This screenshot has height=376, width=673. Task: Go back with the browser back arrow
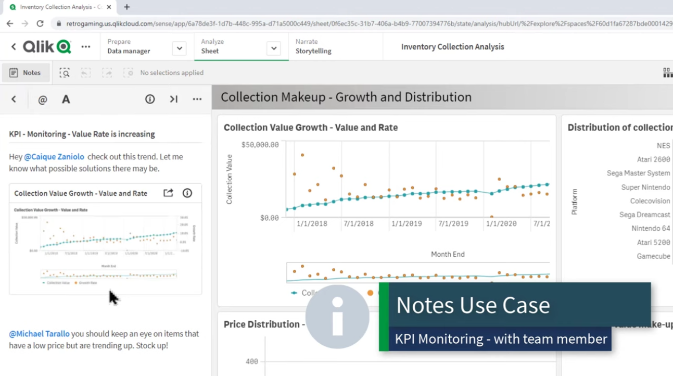point(10,23)
